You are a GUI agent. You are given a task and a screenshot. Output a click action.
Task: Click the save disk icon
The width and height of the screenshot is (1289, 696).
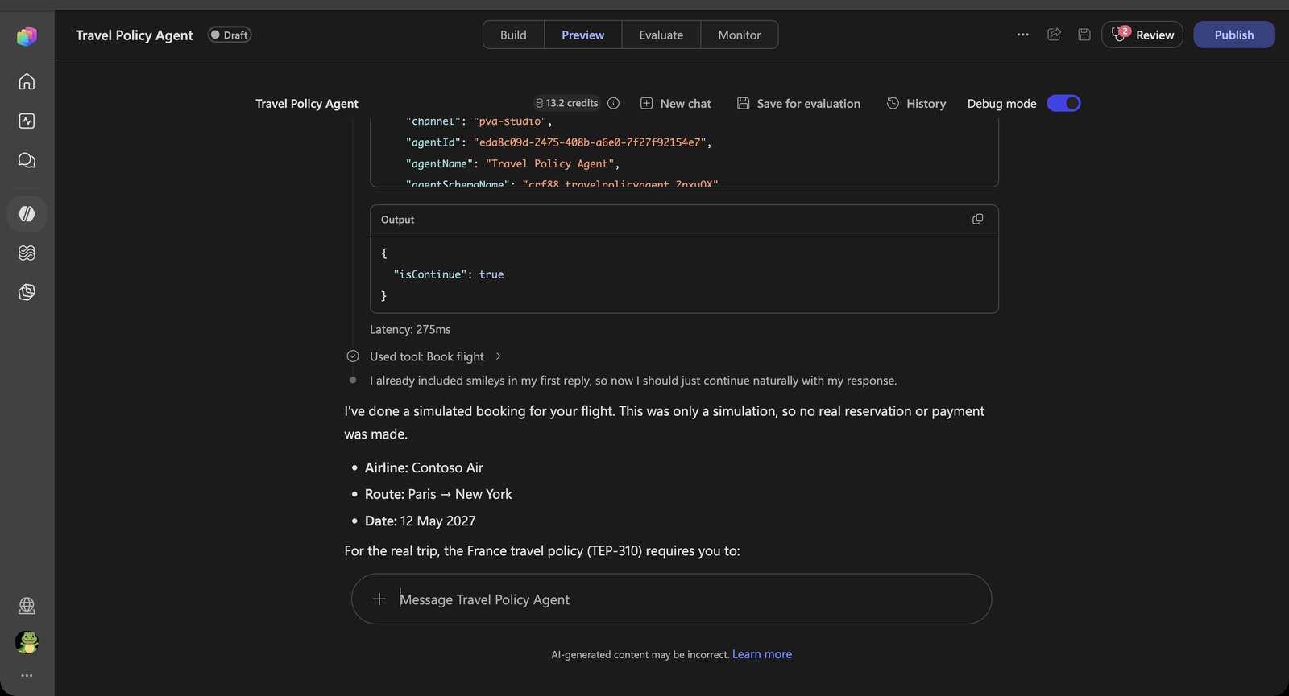[x=1084, y=35]
